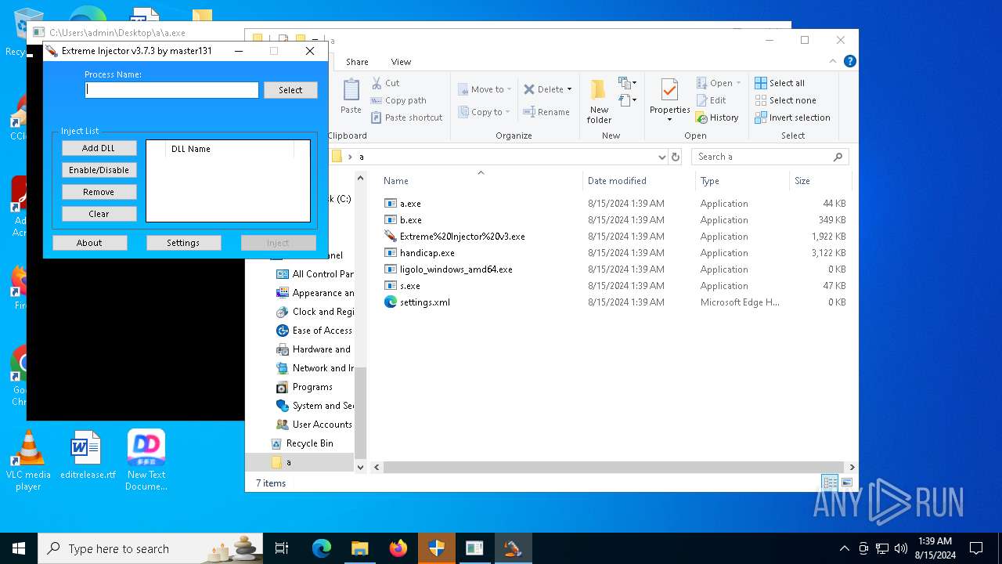Select ligolo_windows_amd64.exe file

456,269
